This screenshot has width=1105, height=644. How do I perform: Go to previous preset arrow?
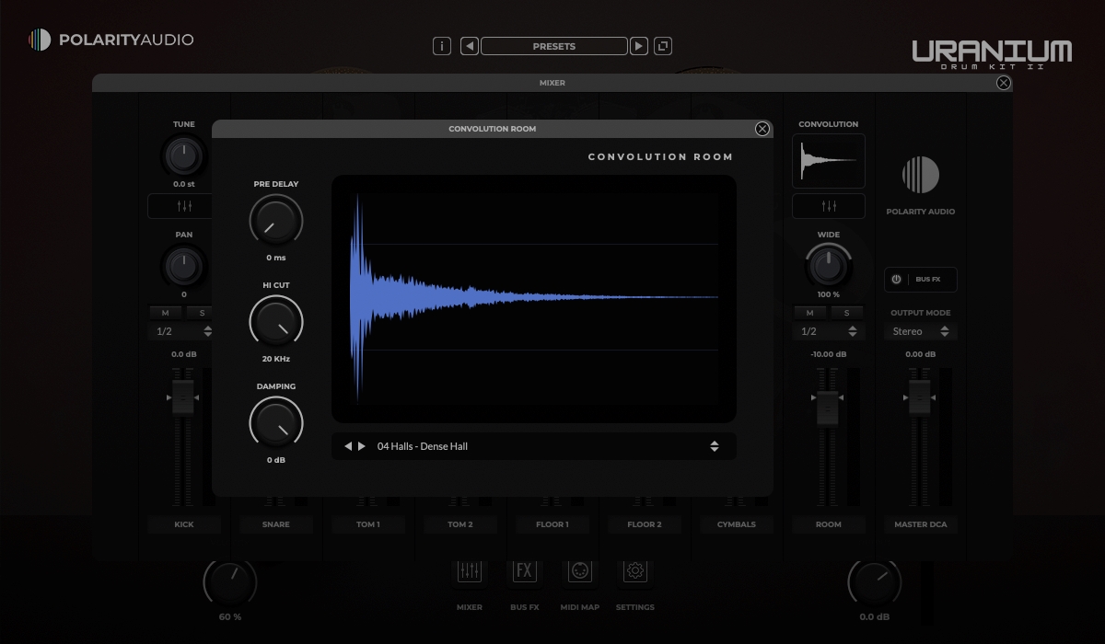click(x=470, y=46)
